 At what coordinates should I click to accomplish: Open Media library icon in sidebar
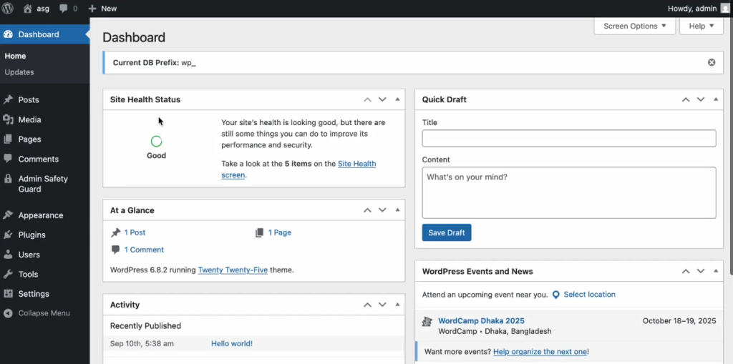[8, 120]
